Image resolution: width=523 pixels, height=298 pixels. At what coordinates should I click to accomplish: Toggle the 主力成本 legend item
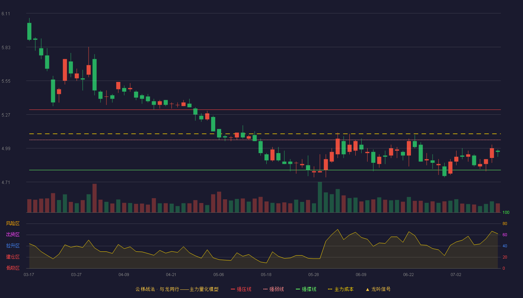[341, 289]
